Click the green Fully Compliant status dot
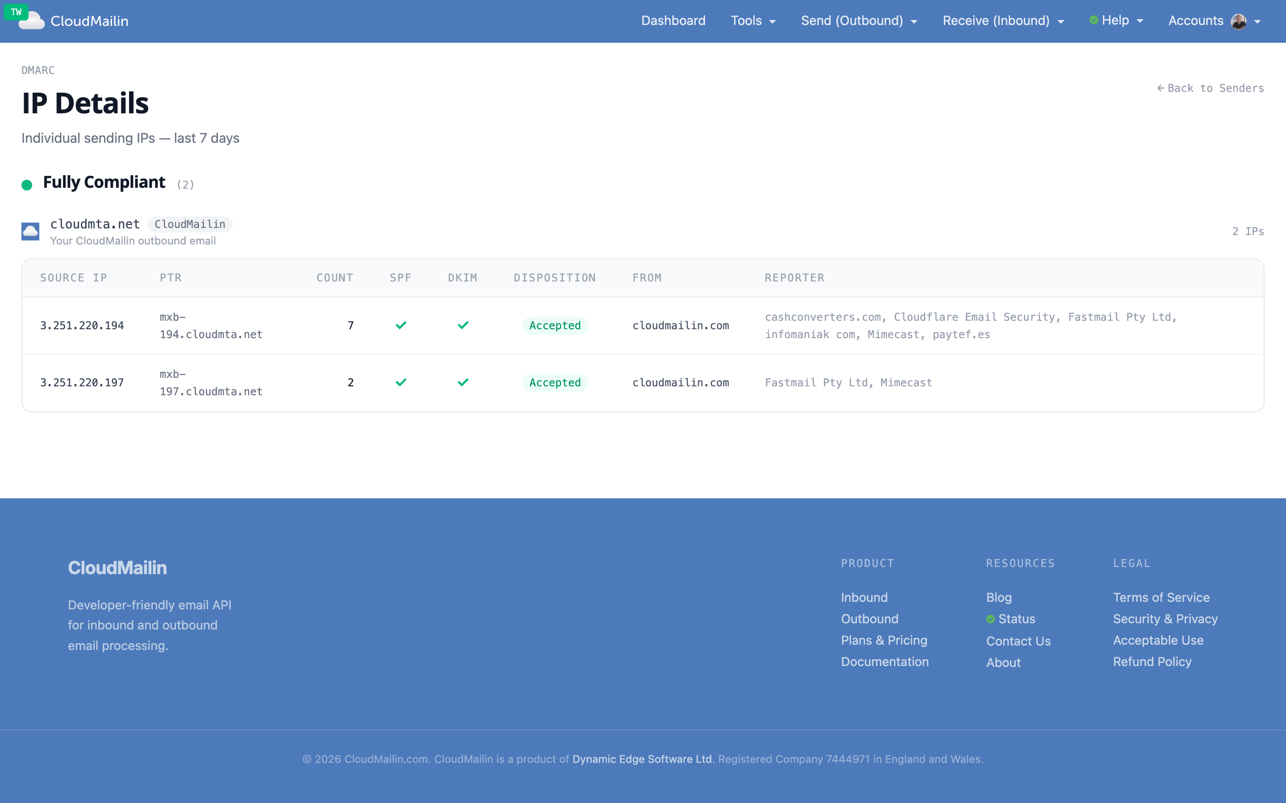 click(27, 185)
